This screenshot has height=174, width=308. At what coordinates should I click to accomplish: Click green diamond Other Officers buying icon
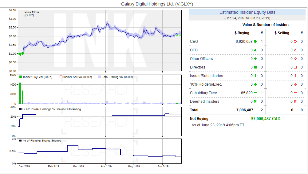[x=255, y=59]
